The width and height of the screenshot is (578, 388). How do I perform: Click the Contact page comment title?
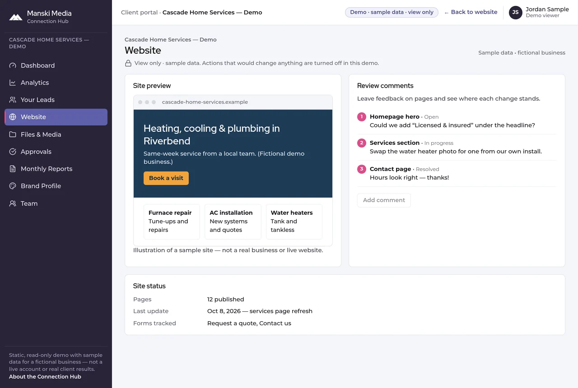tap(390, 169)
